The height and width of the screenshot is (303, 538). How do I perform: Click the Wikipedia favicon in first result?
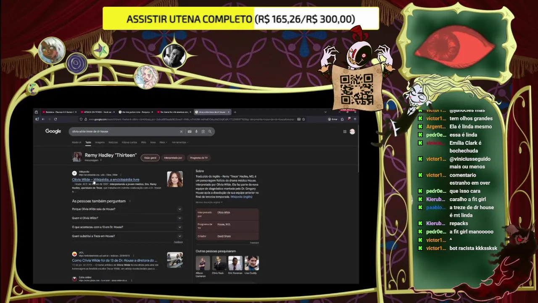(74, 173)
